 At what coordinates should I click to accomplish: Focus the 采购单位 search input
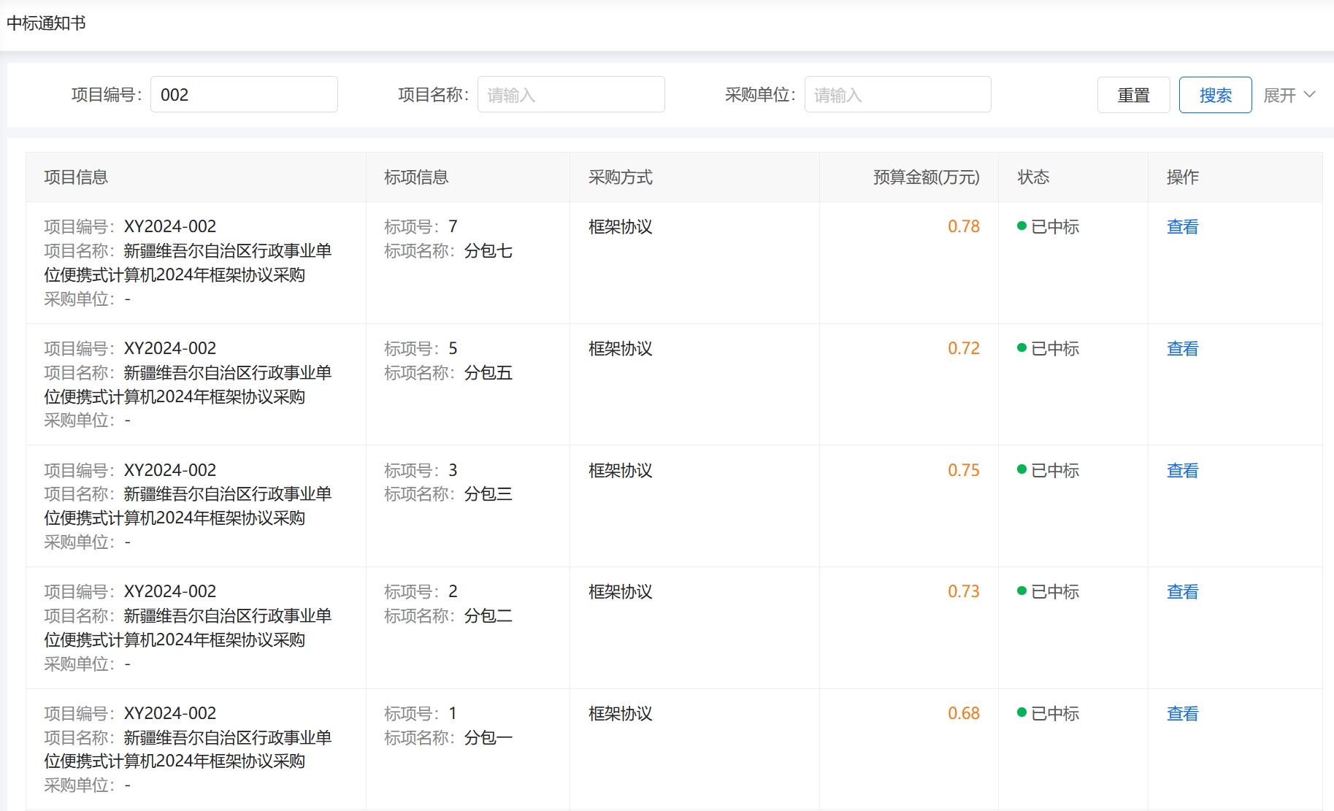(x=897, y=95)
